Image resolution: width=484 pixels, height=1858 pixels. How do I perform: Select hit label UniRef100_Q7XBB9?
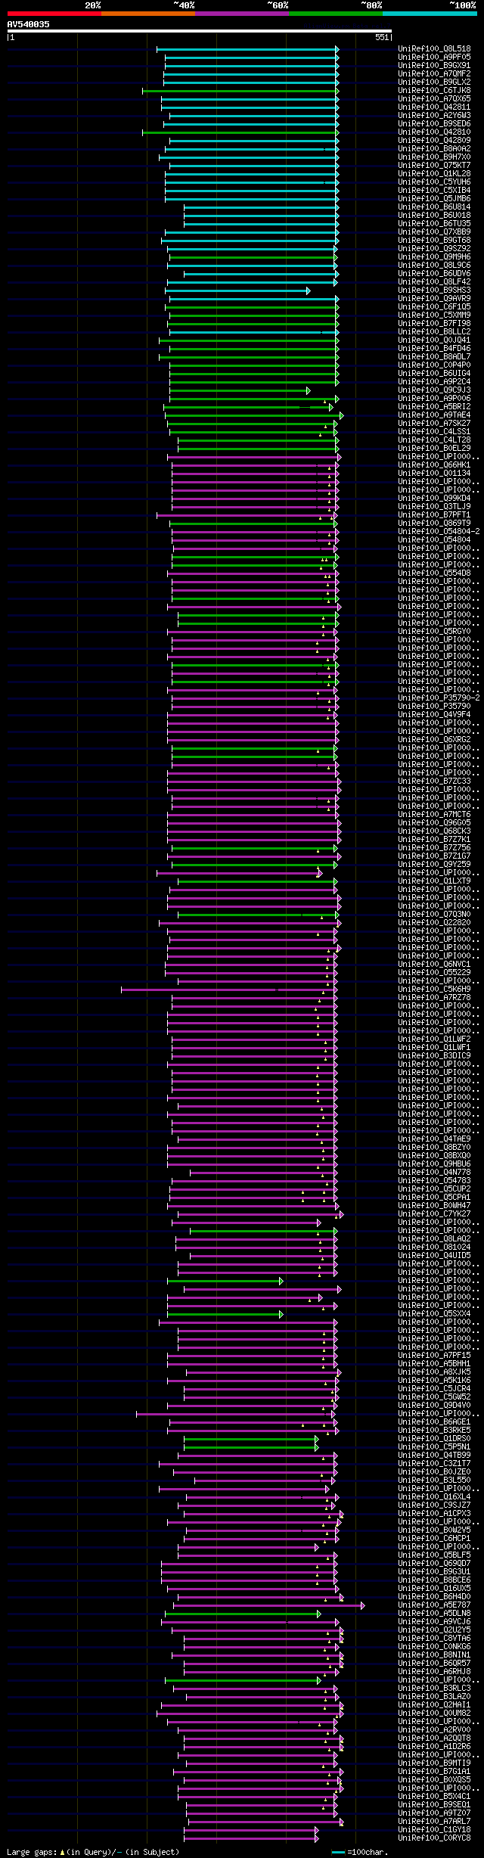(x=434, y=232)
